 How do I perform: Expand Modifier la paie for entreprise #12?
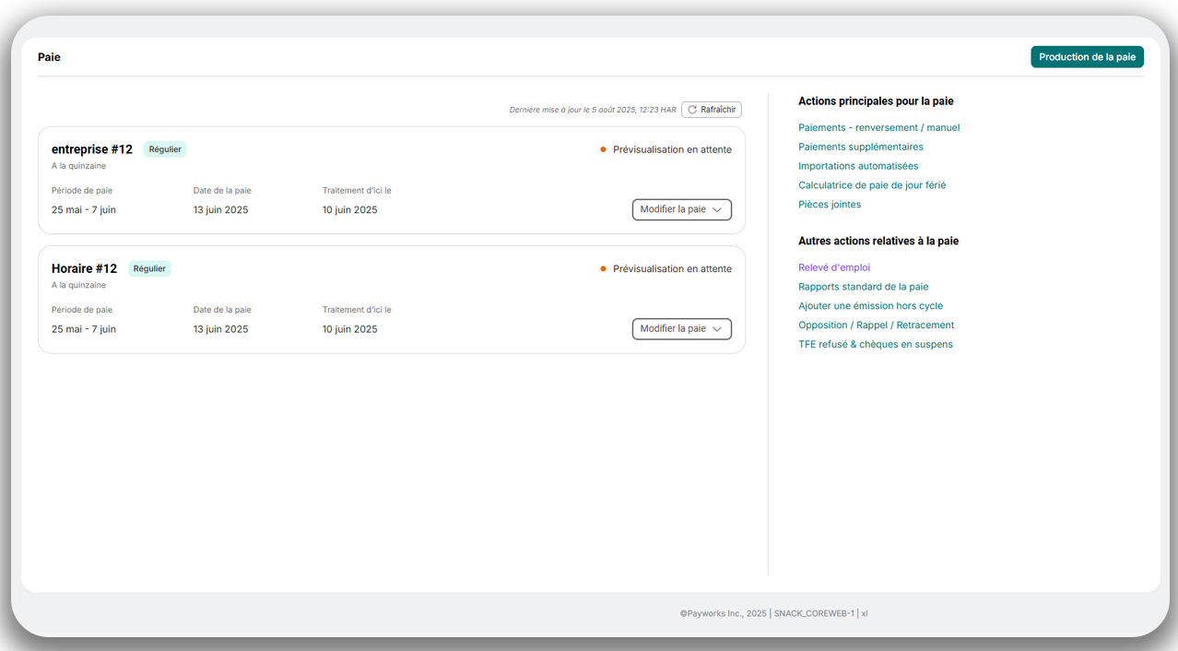[x=681, y=209]
